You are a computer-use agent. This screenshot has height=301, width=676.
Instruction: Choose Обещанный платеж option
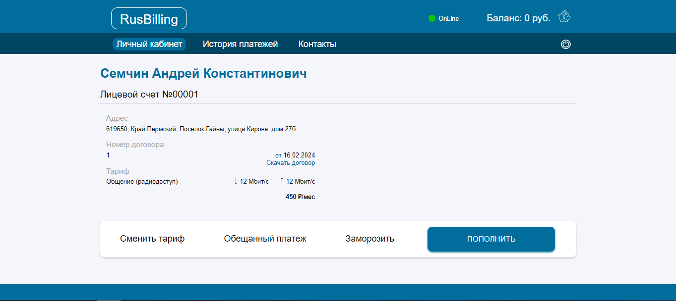(x=265, y=239)
